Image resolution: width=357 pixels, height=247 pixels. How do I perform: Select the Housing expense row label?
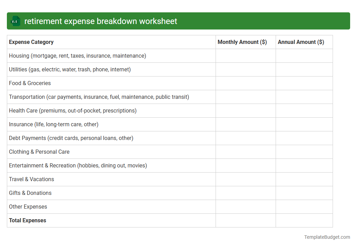(78, 56)
